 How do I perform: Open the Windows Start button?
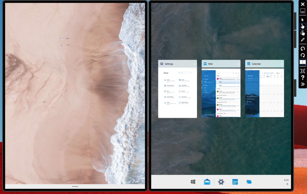coord(193,182)
